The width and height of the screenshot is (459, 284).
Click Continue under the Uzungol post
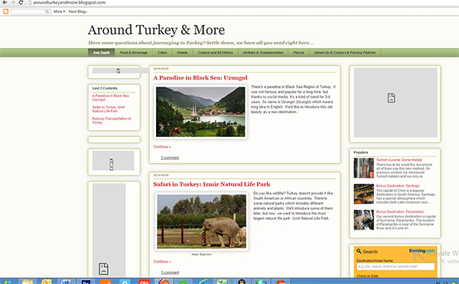click(162, 147)
